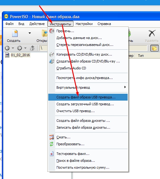160x179 pixels.
Task: Select Записать файл образа дискеты...
Action: 88,127
